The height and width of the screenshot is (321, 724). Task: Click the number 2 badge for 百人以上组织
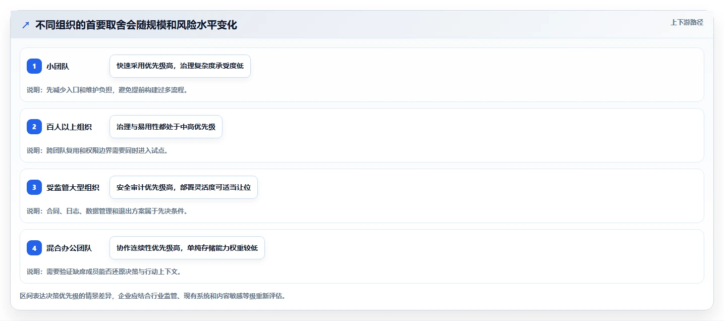tap(34, 127)
